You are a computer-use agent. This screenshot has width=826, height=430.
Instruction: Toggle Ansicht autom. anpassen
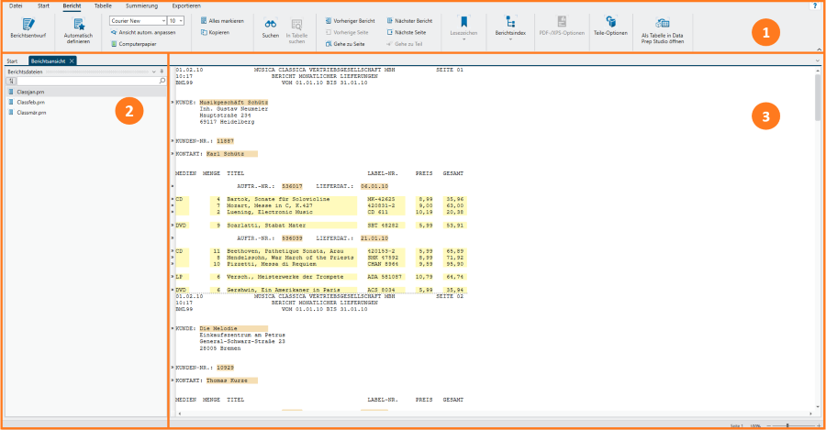tap(143, 32)
